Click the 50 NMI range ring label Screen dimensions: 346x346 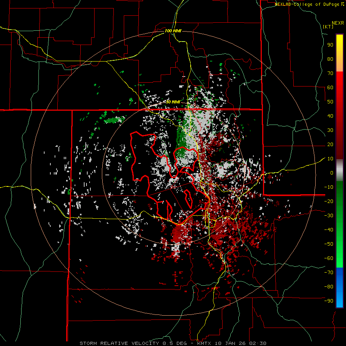coord(173,102)
